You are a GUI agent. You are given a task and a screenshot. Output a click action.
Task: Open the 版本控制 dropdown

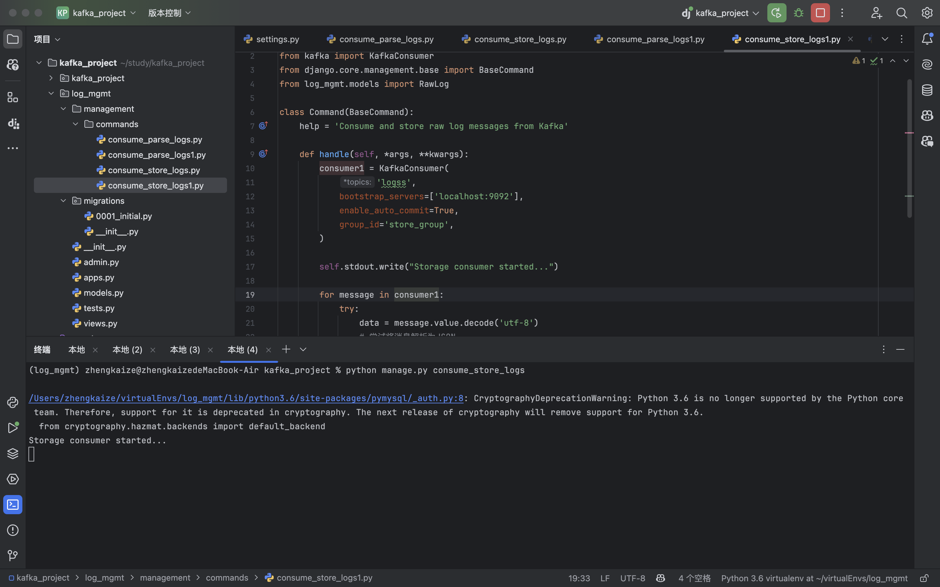click(x=169, y=13)
